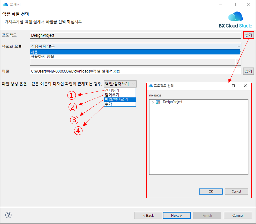
Task: Choose '덮어쓰기' option in the list
Action: click(x=120, y=95)
